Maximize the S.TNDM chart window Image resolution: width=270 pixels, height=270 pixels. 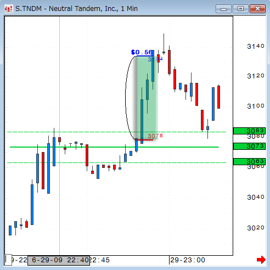coord(240,9)
